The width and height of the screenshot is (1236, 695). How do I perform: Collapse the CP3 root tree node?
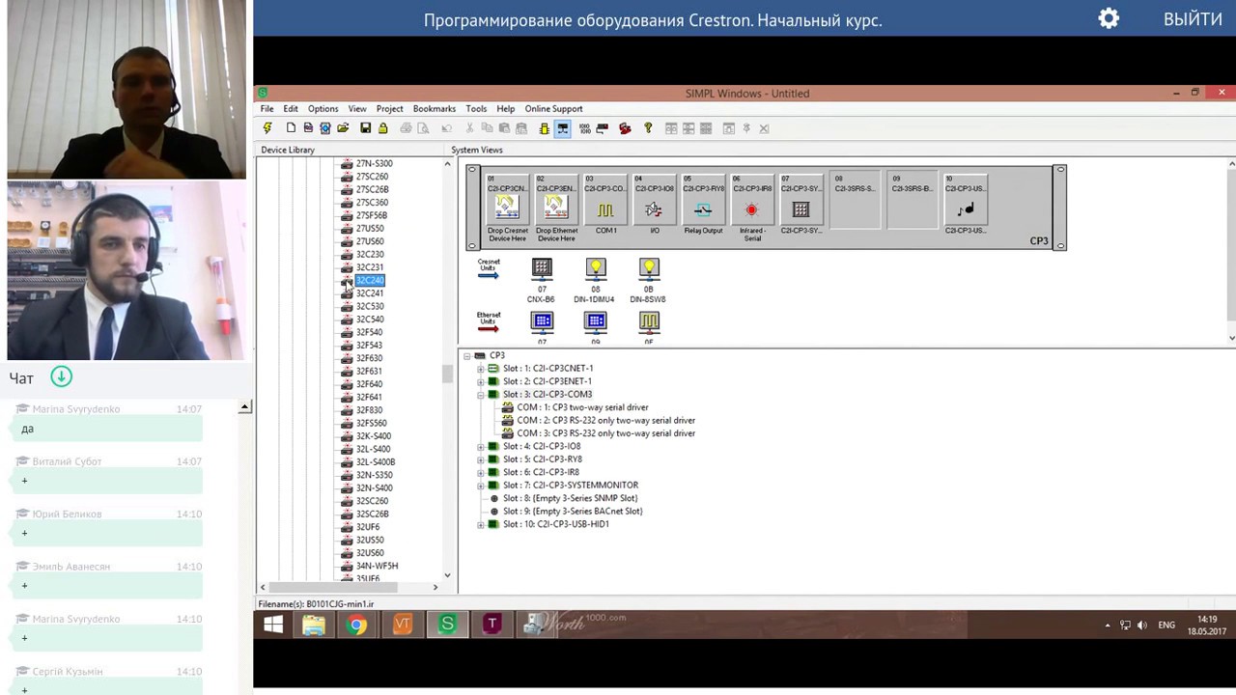point(467,355)
